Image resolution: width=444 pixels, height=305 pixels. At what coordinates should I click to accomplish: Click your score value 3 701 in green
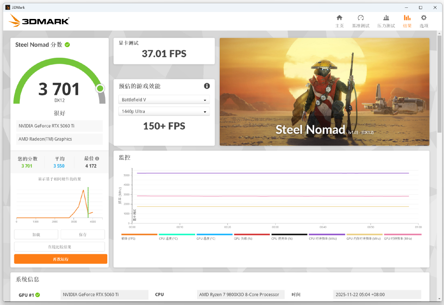coord(27,166)
